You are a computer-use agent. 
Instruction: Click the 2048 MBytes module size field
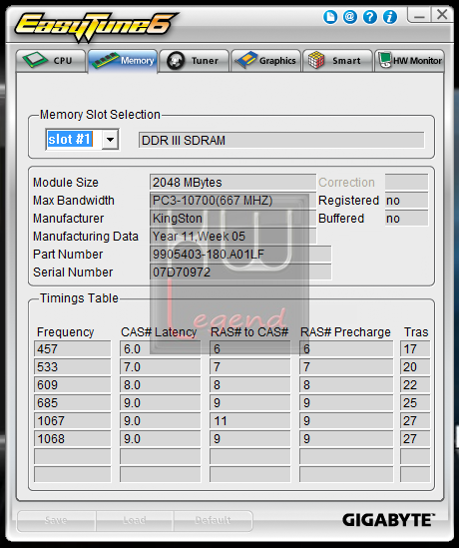pyautogui.click(x=233, y=182)
